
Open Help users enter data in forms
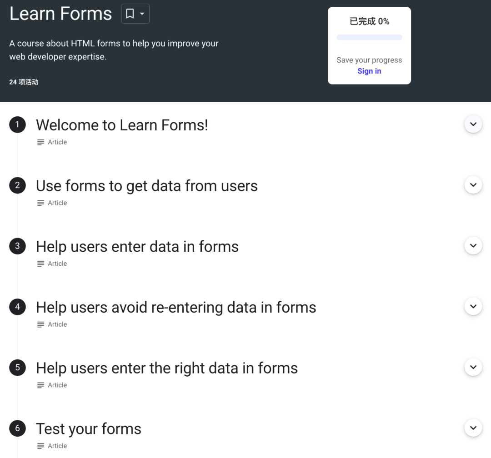point(137,247)
